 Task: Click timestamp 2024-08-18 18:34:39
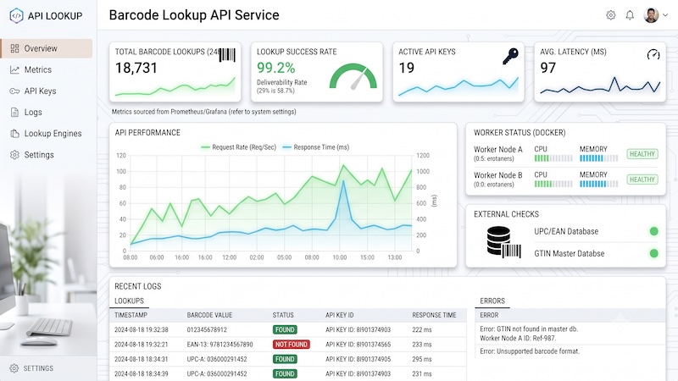point(142,373)
